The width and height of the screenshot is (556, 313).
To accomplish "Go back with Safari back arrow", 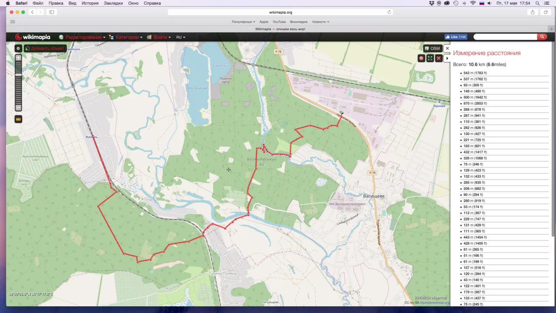I will tap(32, 12).
